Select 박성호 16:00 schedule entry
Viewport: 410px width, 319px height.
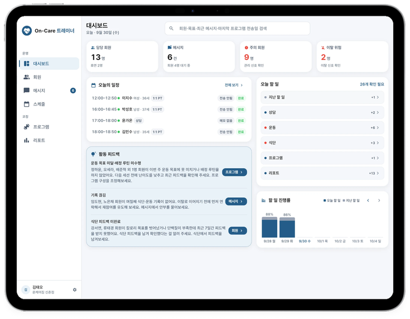(x=168, y=109)
